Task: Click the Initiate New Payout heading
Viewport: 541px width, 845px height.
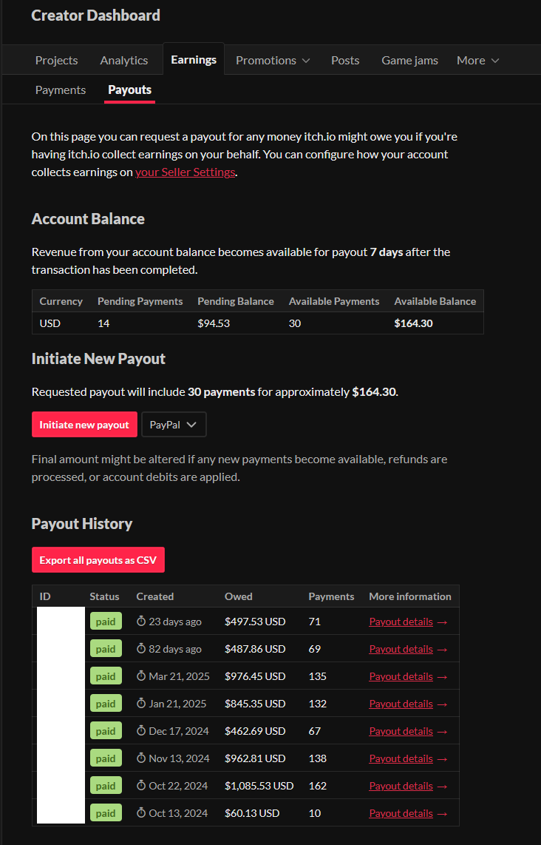Action: coord(98,359)
